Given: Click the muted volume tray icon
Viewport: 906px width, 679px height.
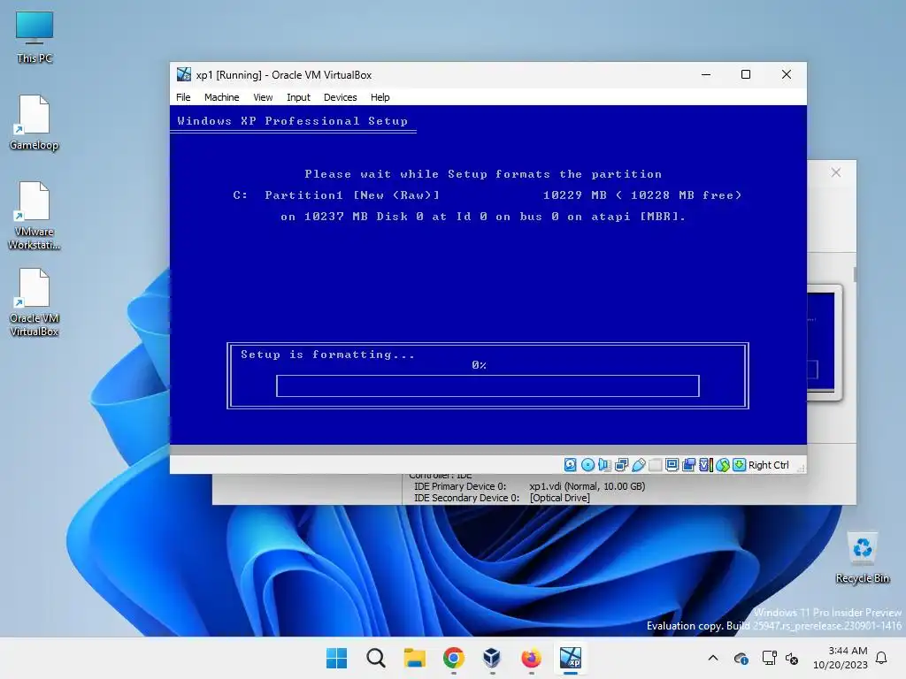Looking at the screenshot, I should click(792, 658).
